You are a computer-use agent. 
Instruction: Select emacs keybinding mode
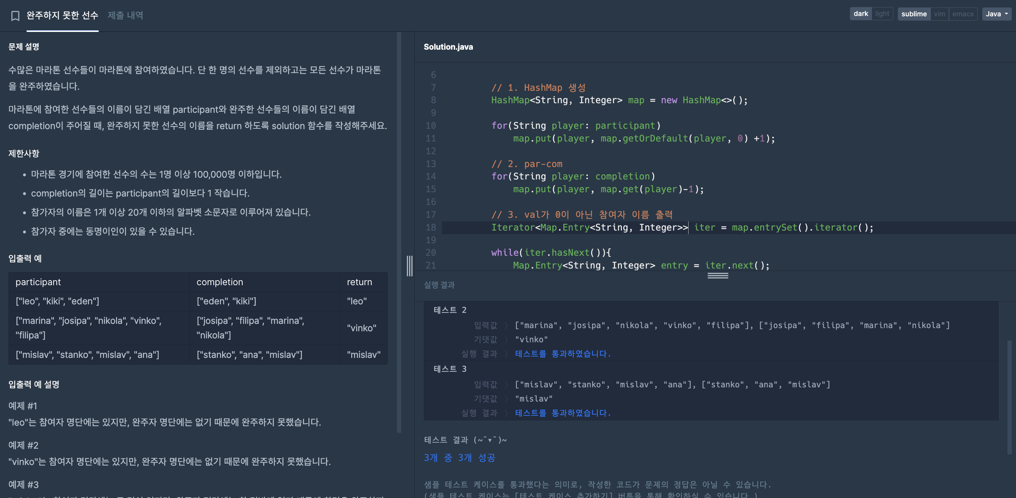pyautogui.click(x=962, y=14)
